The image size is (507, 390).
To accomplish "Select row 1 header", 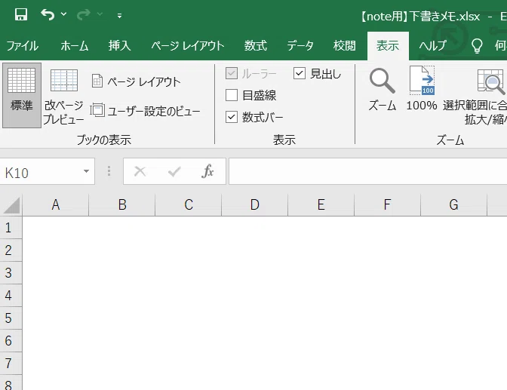I will tap(11, 228).
